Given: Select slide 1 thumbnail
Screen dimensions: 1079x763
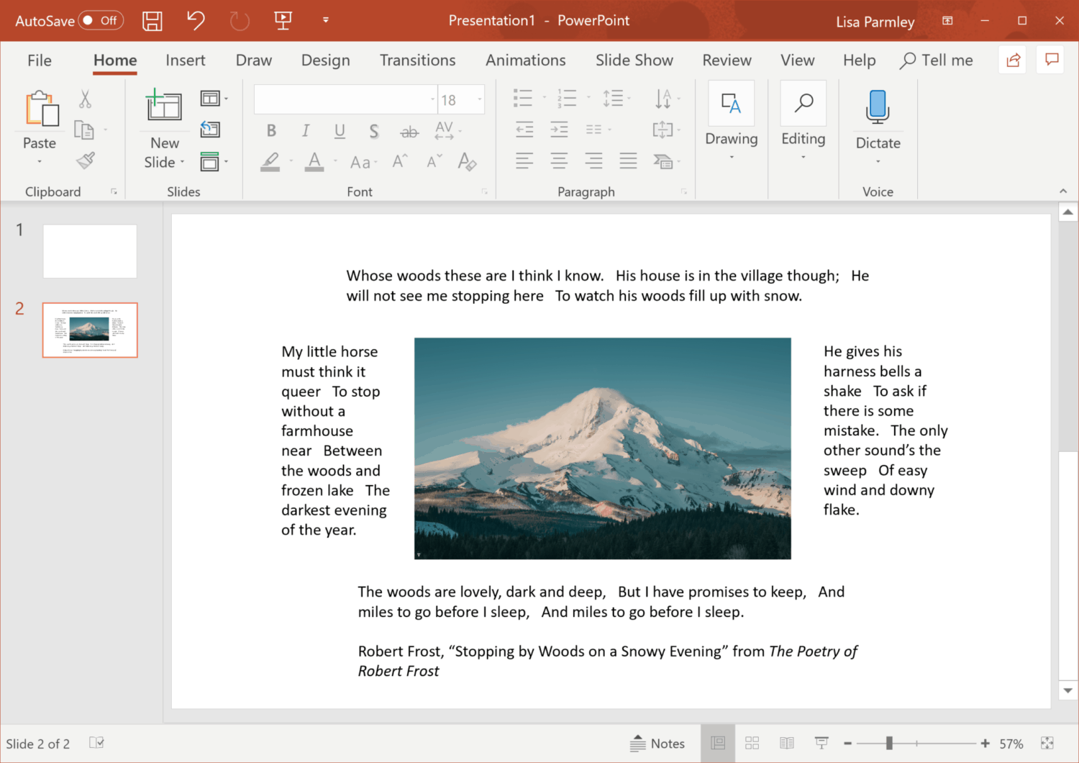Looking at the screenshot, I should click(x=90, y=251).
